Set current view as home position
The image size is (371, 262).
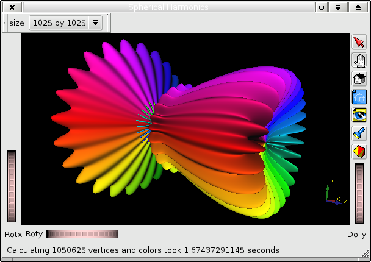pyautogui.click(x=359, y=96)
